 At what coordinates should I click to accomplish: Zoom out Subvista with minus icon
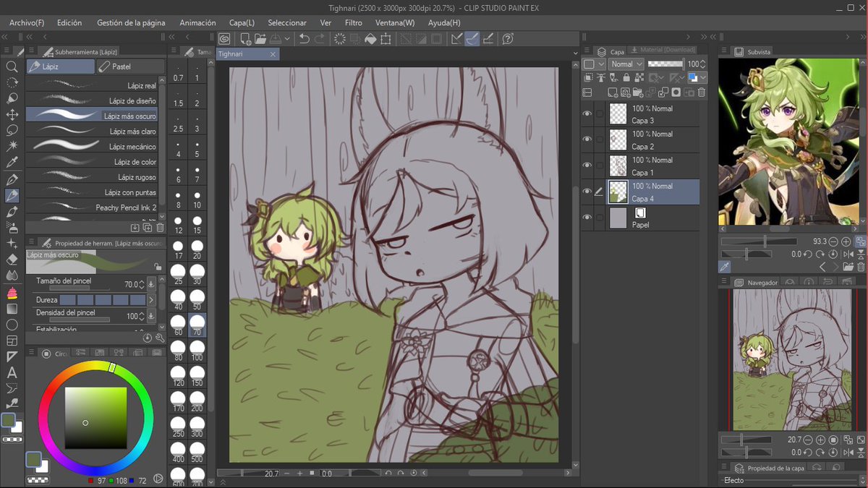click(x=834, y=241)
